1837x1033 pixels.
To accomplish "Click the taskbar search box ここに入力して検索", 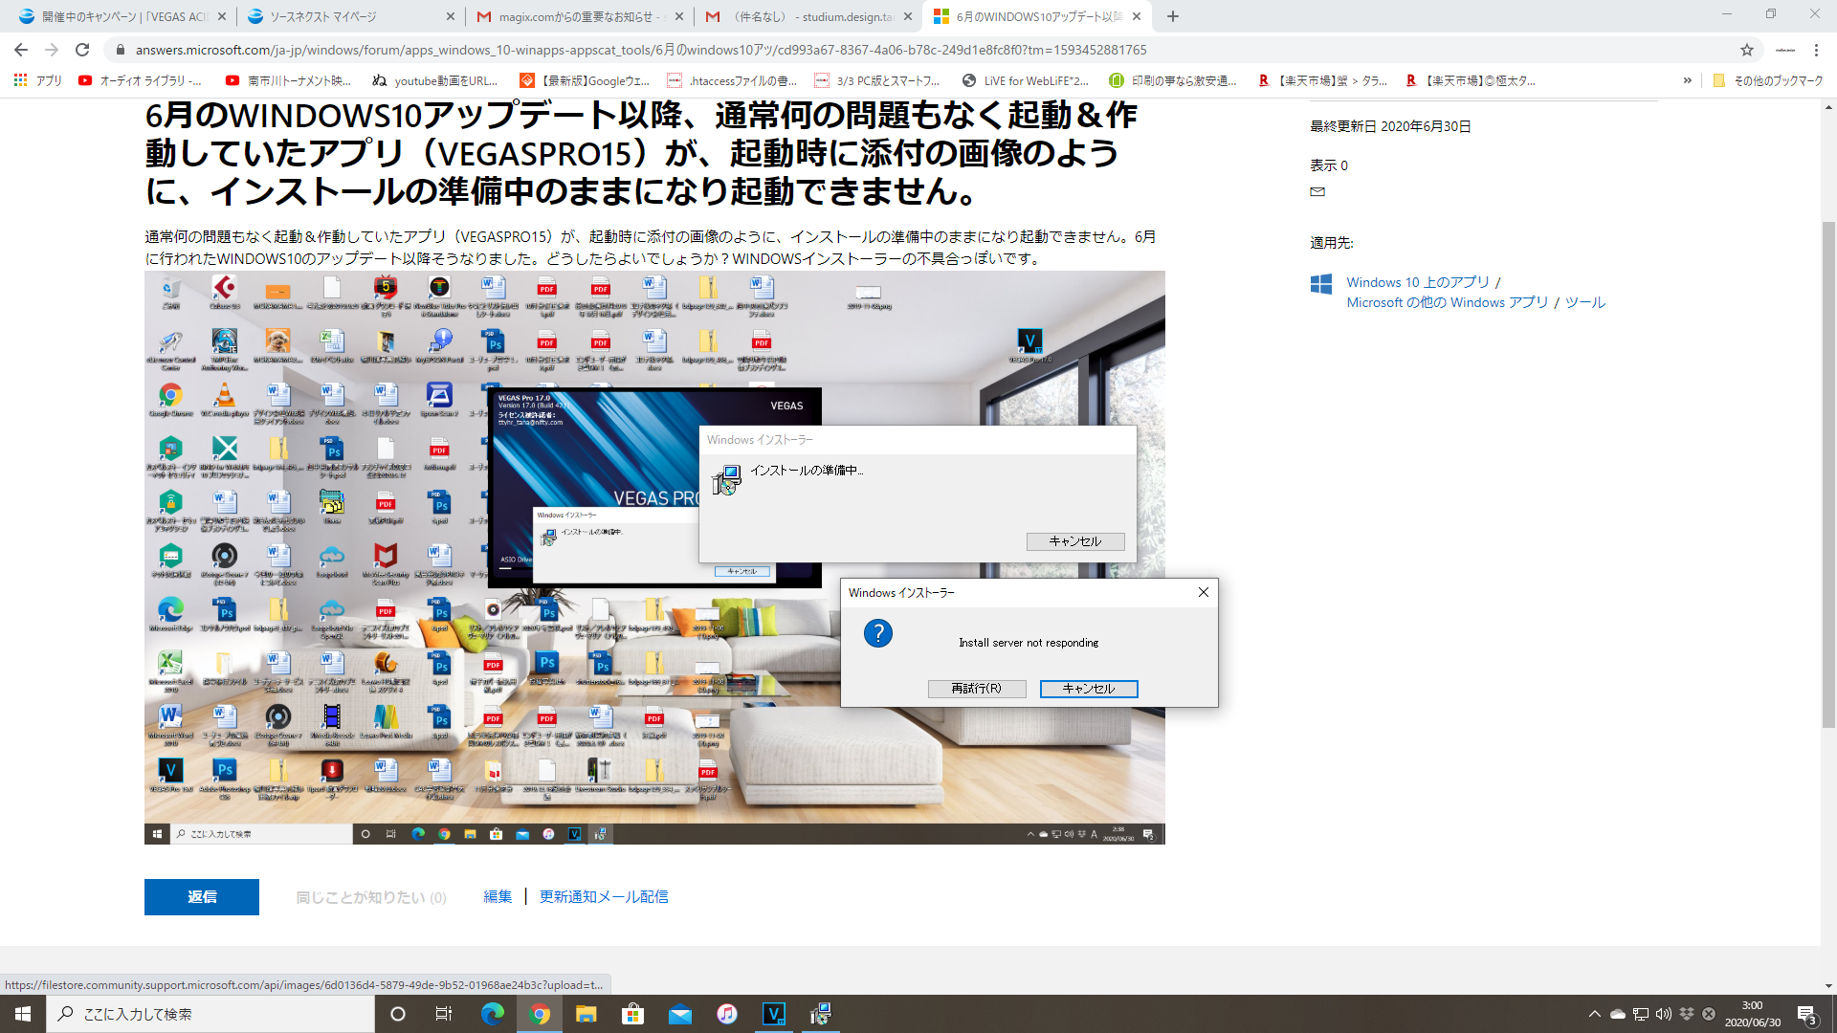I will coord(210,1014).
